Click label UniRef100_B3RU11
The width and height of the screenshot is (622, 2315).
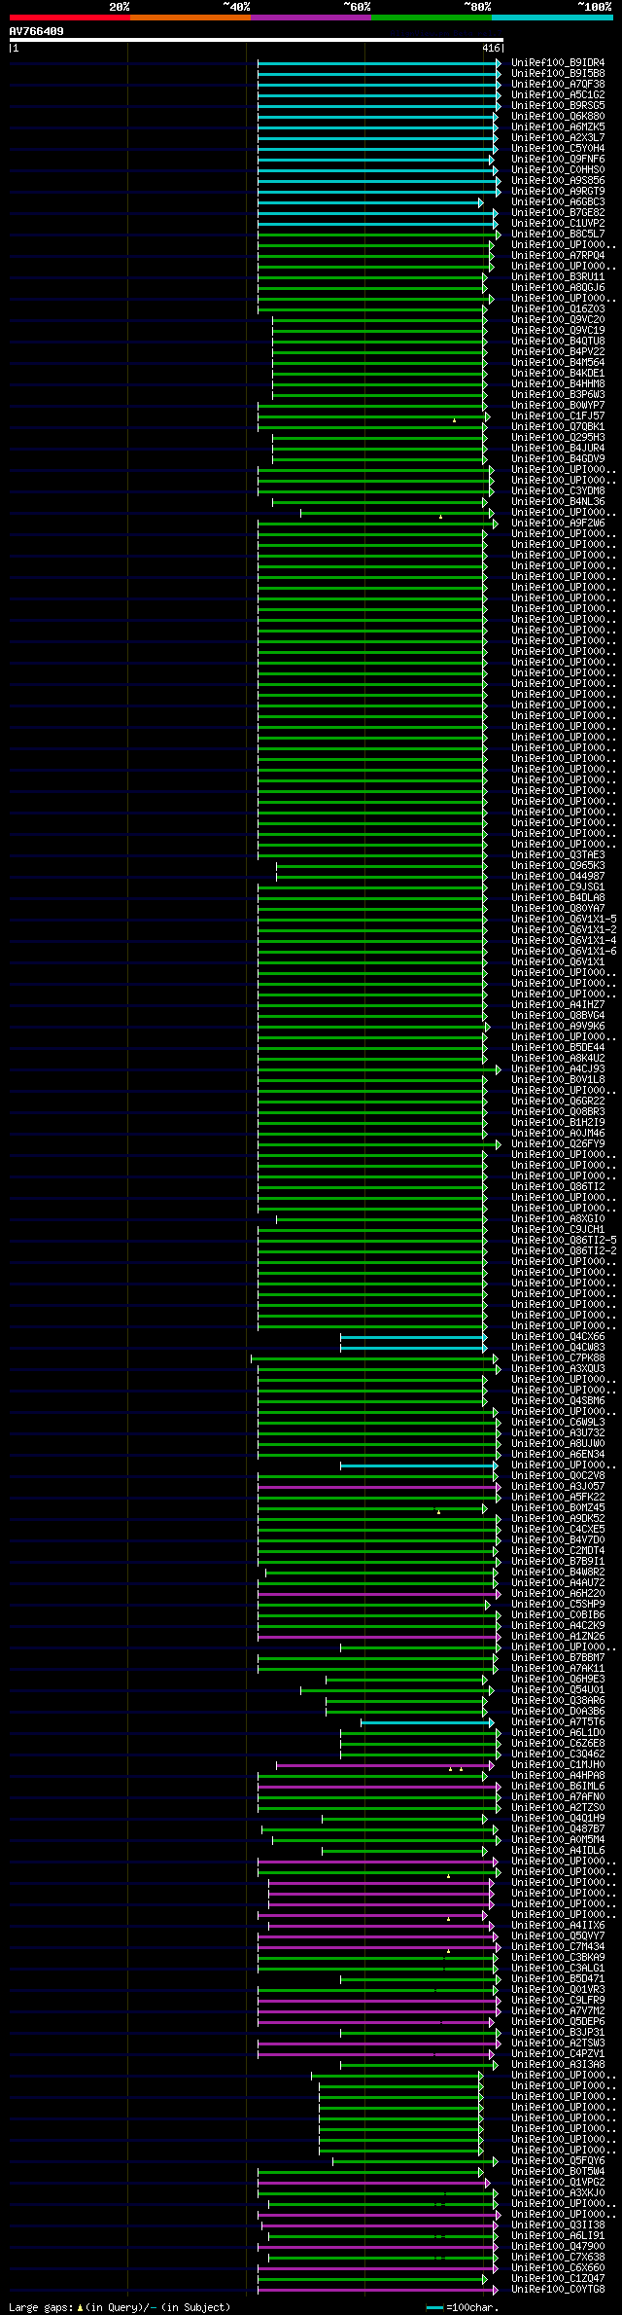click(558, 277)
